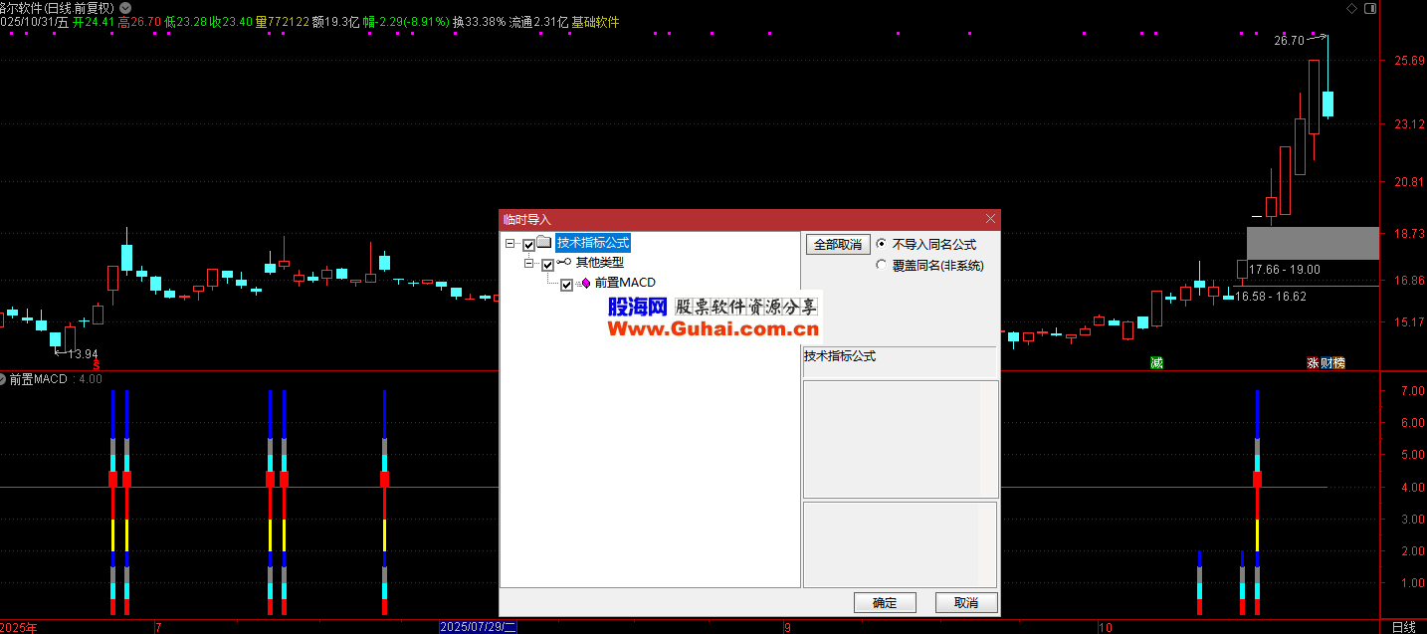Click the folder icon beside 技术指标公式
This screenshot has height=634, width=1427.
pos(544,243)
